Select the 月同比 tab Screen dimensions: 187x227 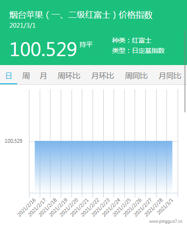(x=170, y=76)
